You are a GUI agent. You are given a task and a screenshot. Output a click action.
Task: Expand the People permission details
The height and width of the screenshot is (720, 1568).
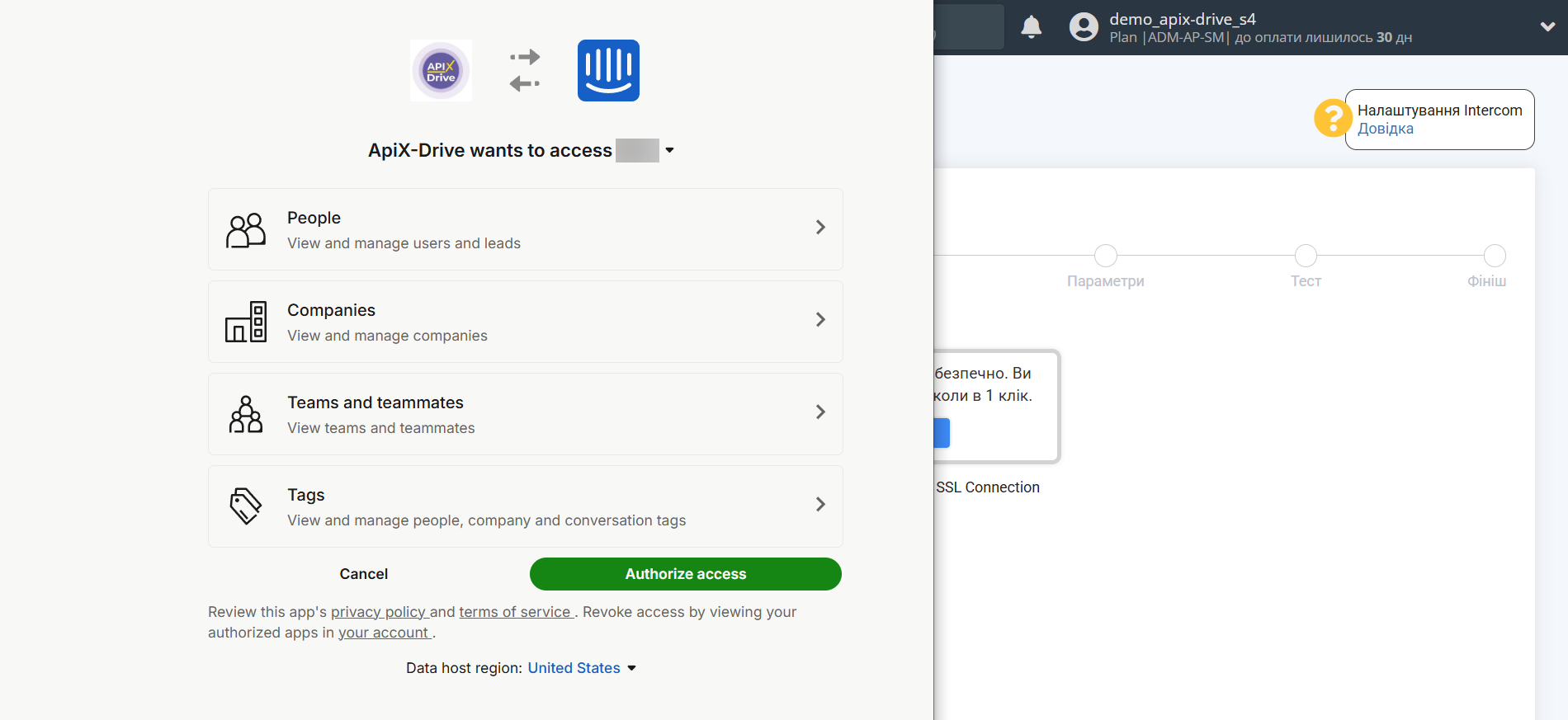click(x=819, y=228)
